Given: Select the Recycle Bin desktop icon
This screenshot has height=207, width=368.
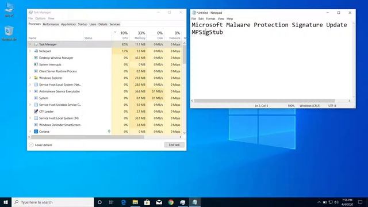Looking at the screenshot, I should coord(9,33).
